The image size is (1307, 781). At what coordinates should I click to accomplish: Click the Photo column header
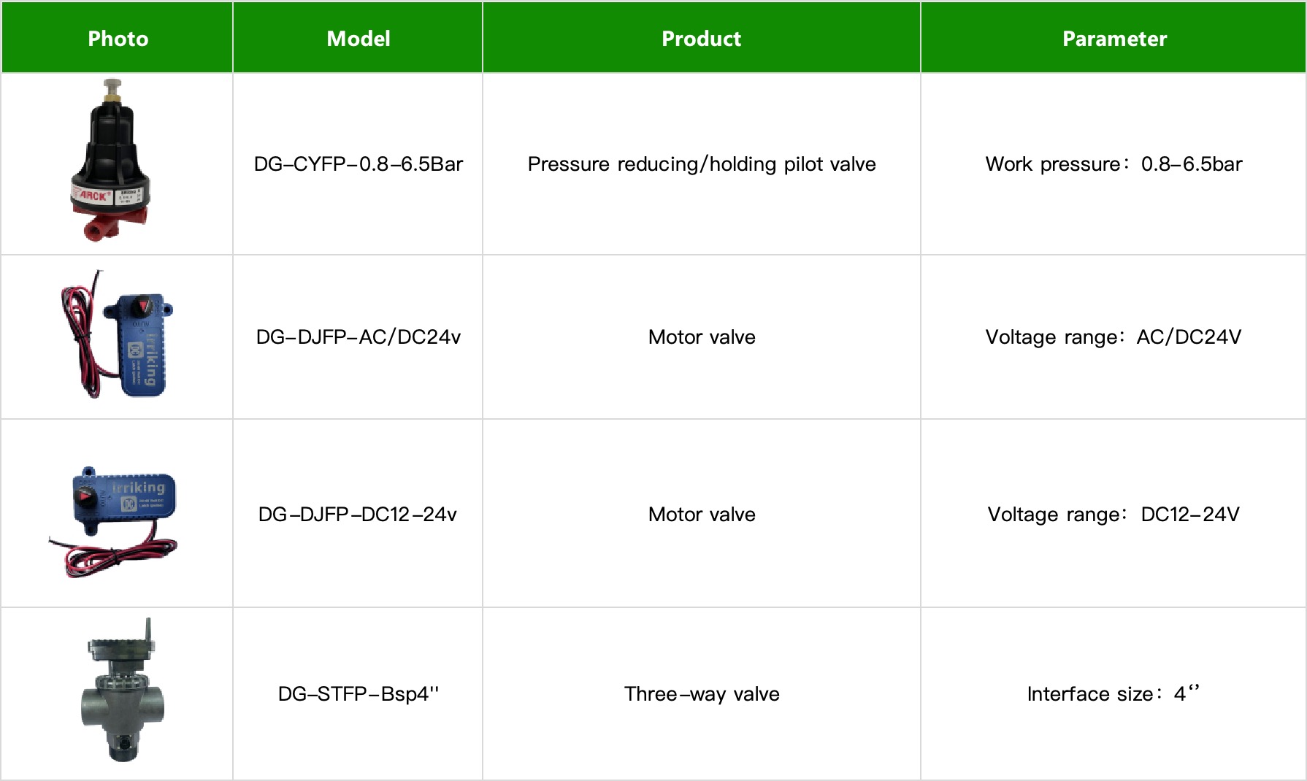[118, 39]
